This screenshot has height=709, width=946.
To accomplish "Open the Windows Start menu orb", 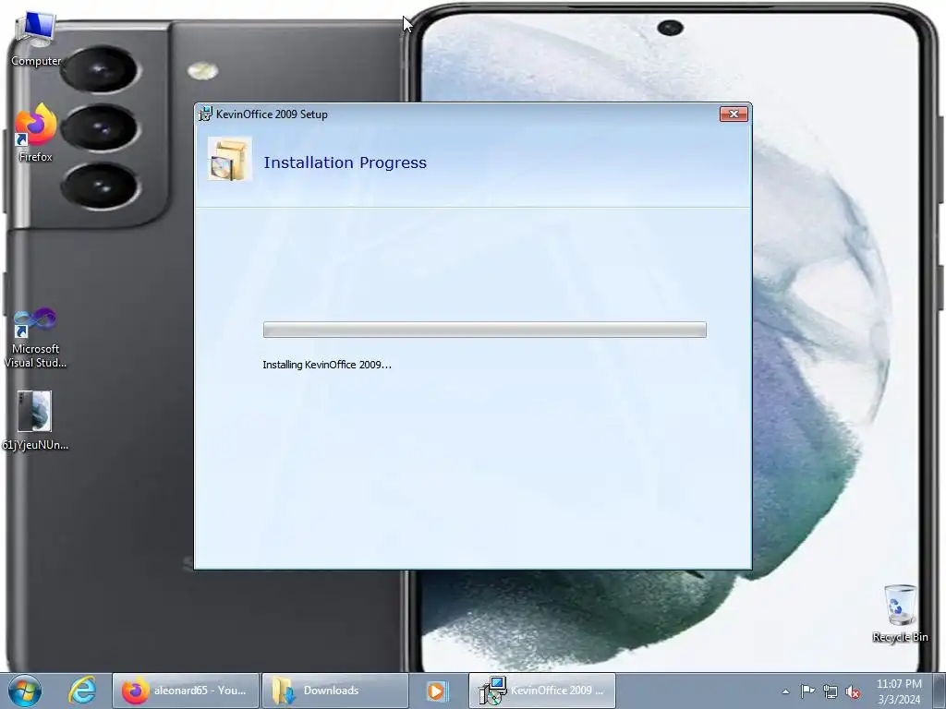I will coord(25,691).
